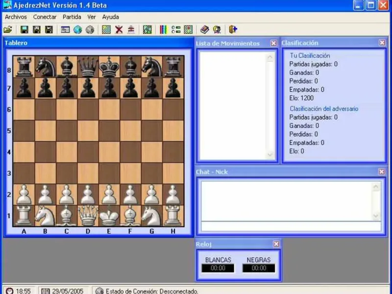This screenshot has height=294, width=392.
Task: Click the red draw offer icon beside the X
Action: (x=131, y=30)
